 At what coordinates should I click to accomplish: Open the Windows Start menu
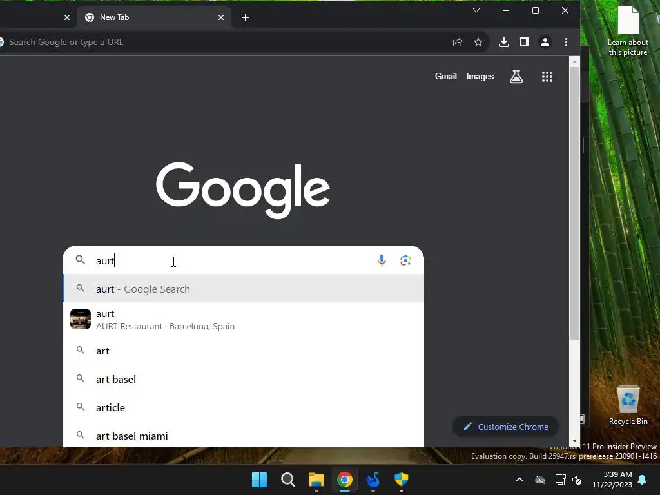[259, 480]
